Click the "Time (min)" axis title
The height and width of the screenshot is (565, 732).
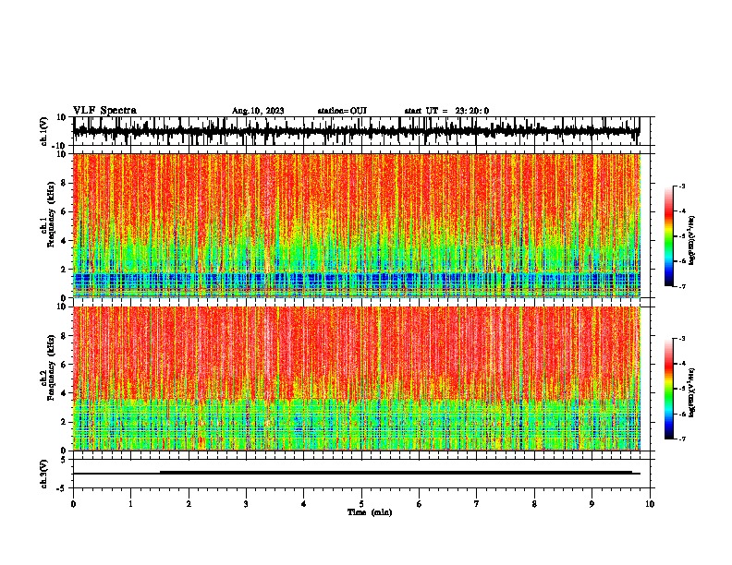(x=370, y=512)
